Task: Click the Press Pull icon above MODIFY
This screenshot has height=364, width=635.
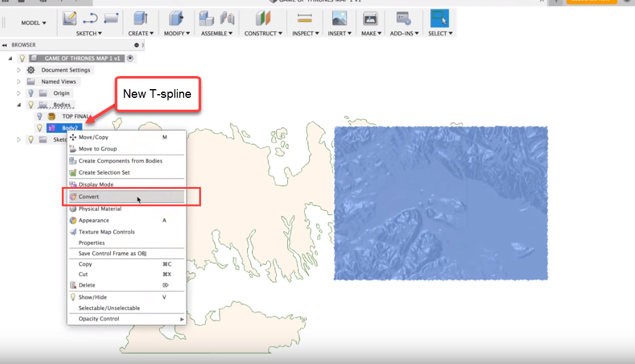Action: [x=176, y=19]
